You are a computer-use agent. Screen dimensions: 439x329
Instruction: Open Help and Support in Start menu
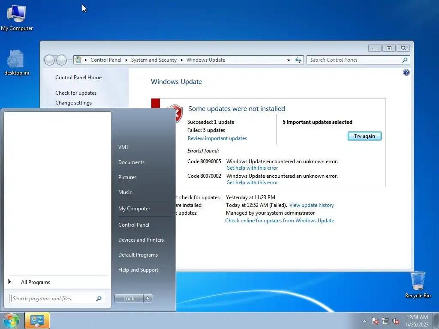(138, 270)
